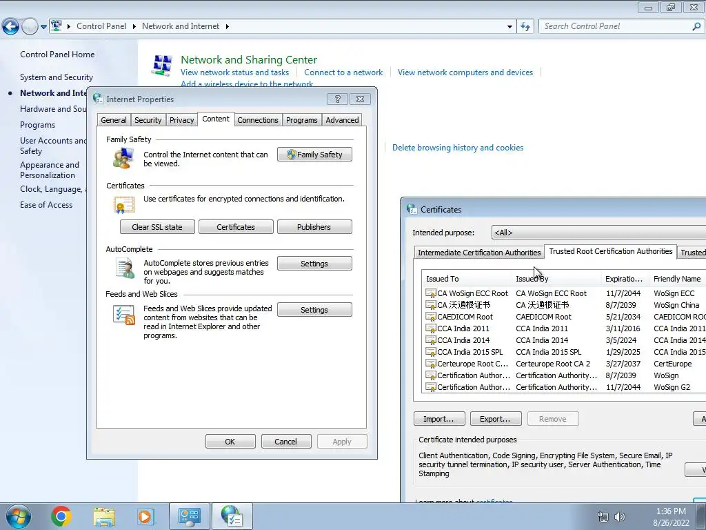
Task: Sort by Friendly Name column header
Action: coord(677,279)
